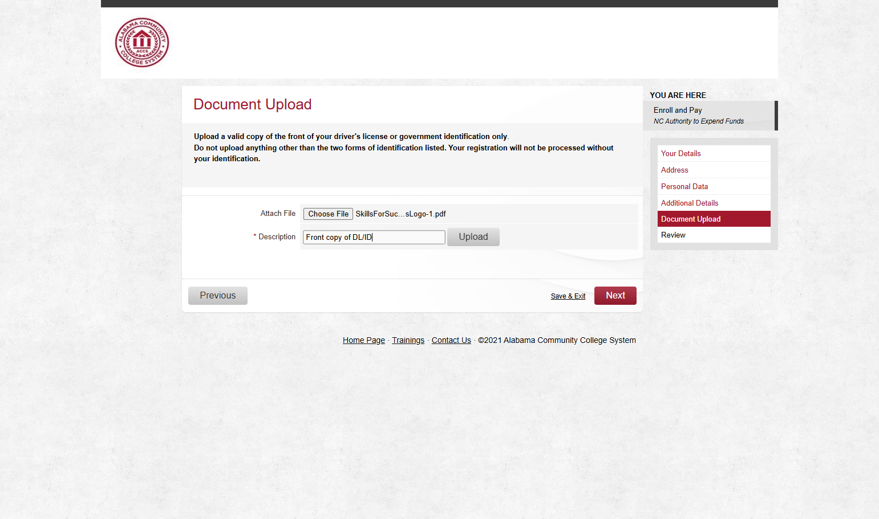Select the highlighted Document Upload step
This screenshot has height=519, width=879.
(714, 219)
